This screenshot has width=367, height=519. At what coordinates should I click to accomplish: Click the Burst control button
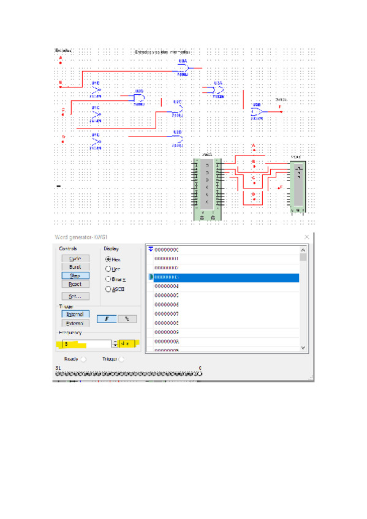click(75, 267)
